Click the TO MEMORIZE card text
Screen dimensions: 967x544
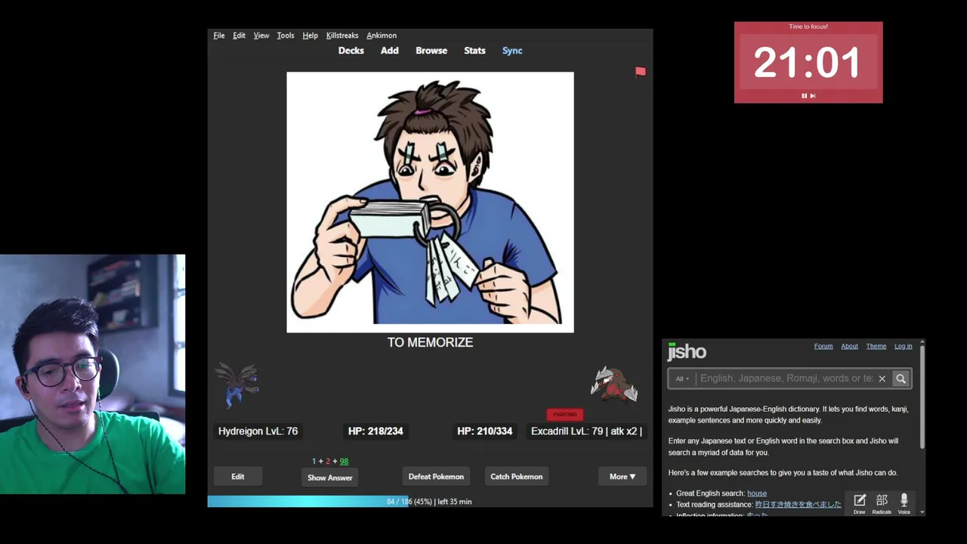point(430,342)
